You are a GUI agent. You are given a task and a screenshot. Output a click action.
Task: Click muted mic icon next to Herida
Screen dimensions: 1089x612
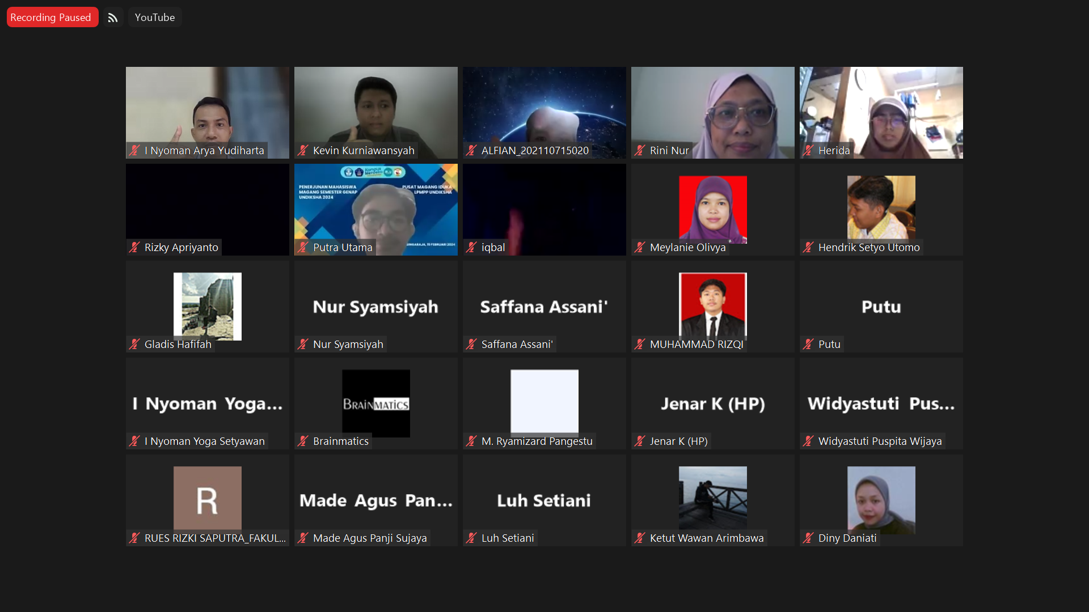click(x=808, y=151)
